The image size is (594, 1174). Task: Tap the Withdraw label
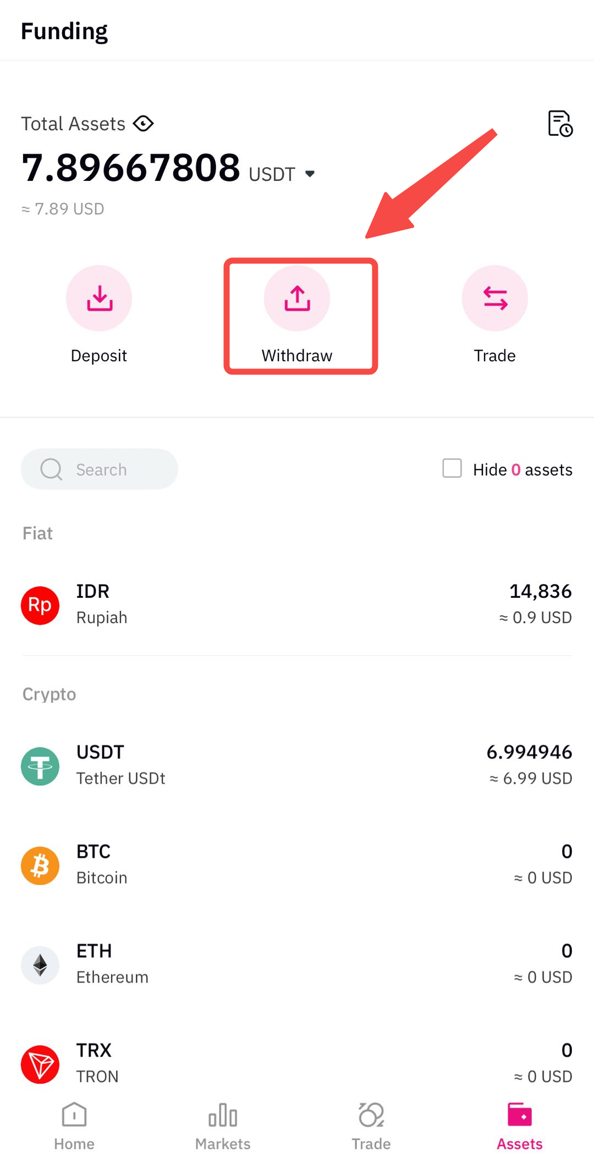click(297, 356)
